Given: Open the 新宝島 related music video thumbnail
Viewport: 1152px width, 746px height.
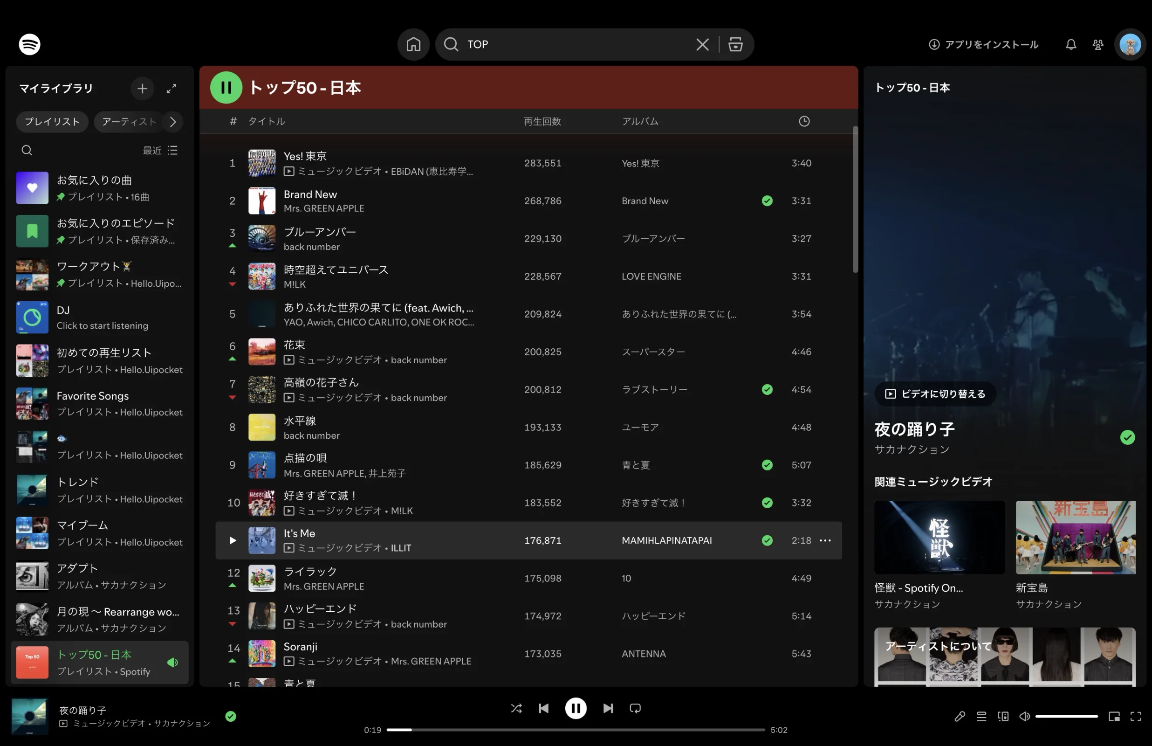Looking at the screenshot, I should pyautogui.click(x=1075, y=537).
